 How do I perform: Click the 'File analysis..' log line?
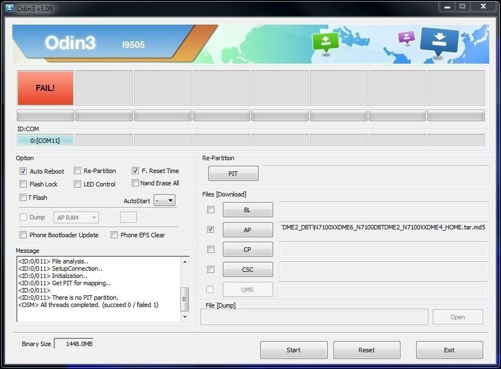click(54, 261)
